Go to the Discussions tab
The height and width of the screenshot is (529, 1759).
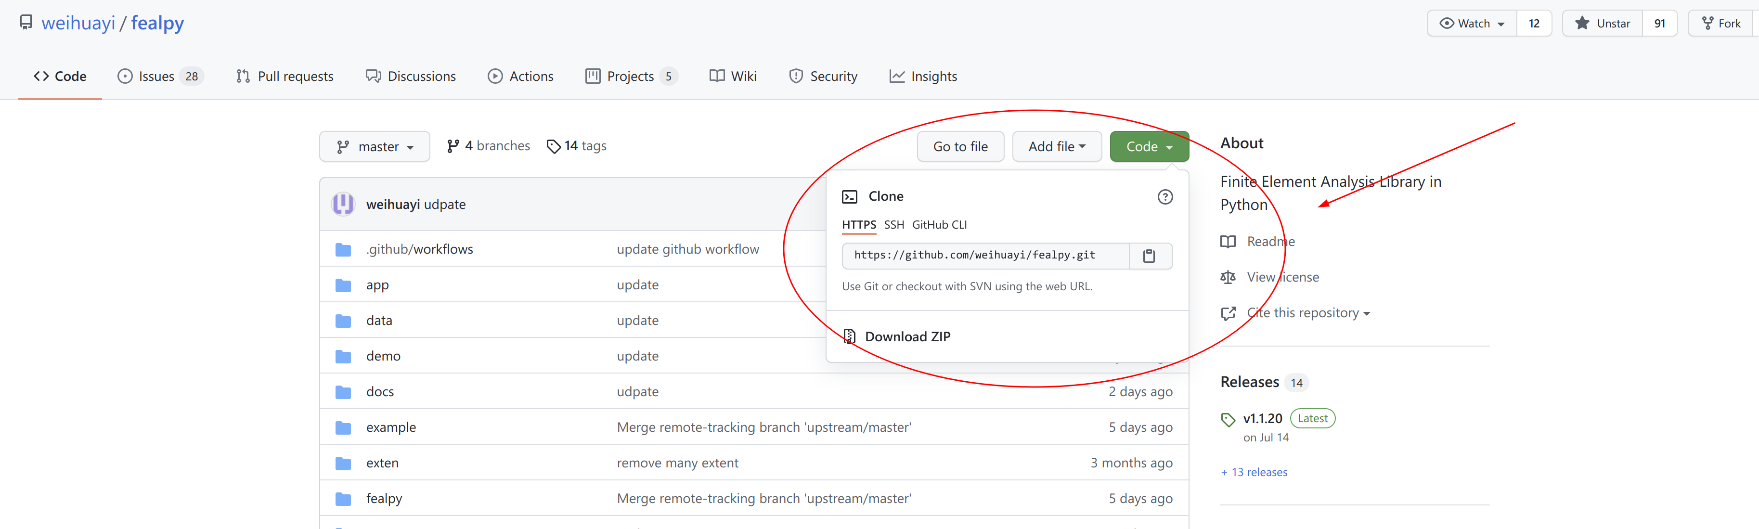coord(411,76)
